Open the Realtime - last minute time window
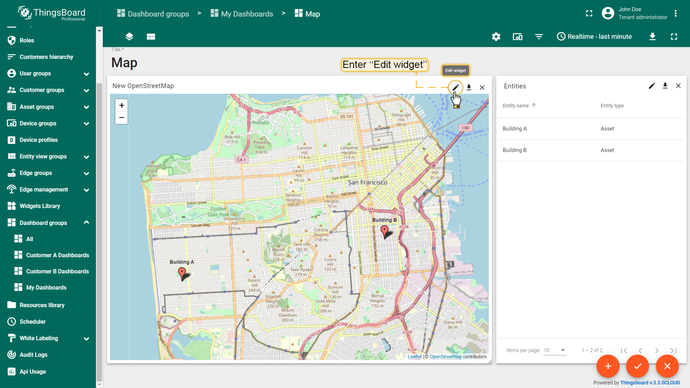690x388 pixels. [x=594, y=37]
